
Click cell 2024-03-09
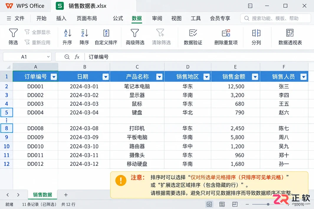(x=84, y=137)
